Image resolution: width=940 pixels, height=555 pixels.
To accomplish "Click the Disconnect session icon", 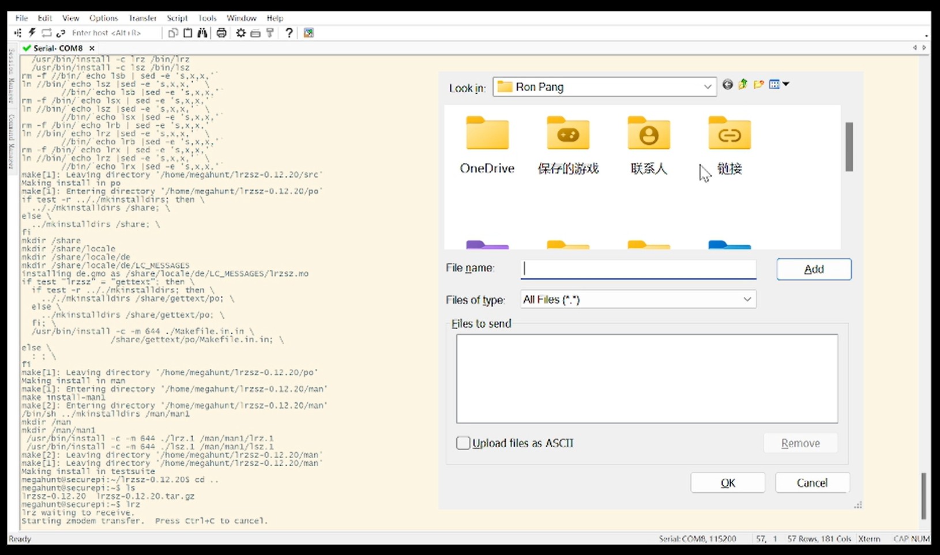I will [x=62, y=33].
